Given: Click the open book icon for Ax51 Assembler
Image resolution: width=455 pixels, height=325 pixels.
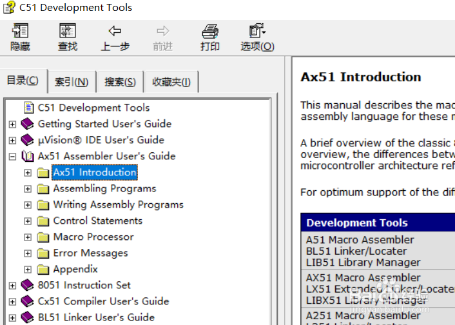Looking at the screenshot, I should (x=28, y=156).
